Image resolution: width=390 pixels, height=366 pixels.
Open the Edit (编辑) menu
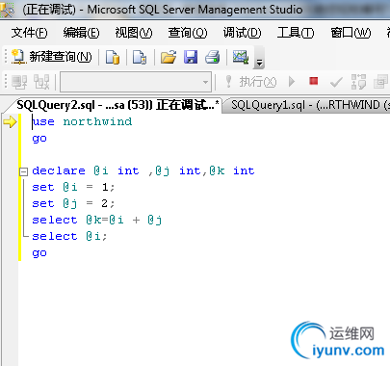coord(81,33)
